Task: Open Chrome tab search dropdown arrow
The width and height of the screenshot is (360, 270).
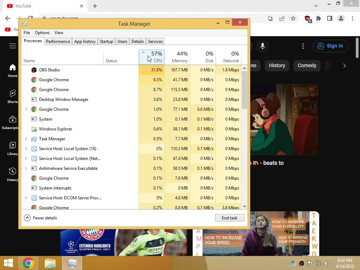Action: (x=316, y=6)
